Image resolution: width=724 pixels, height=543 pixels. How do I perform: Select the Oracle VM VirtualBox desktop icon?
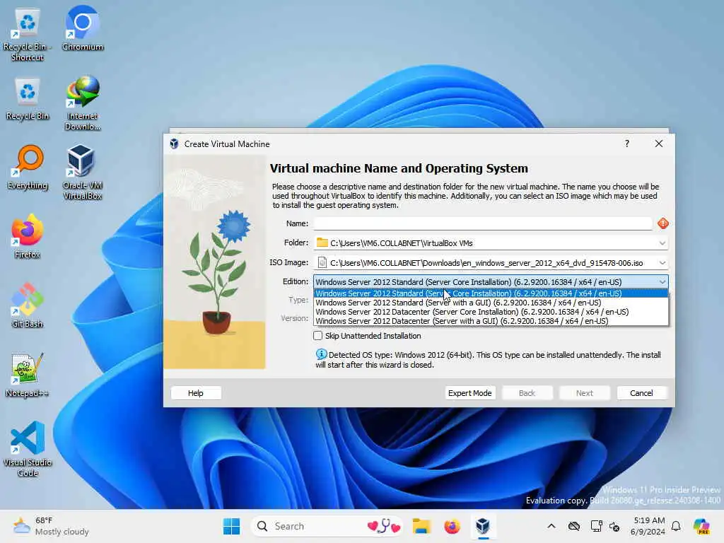pos(83,173)
